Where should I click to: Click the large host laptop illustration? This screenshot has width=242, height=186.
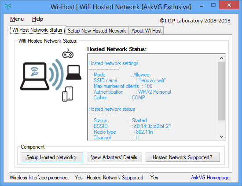coord(35,76)
